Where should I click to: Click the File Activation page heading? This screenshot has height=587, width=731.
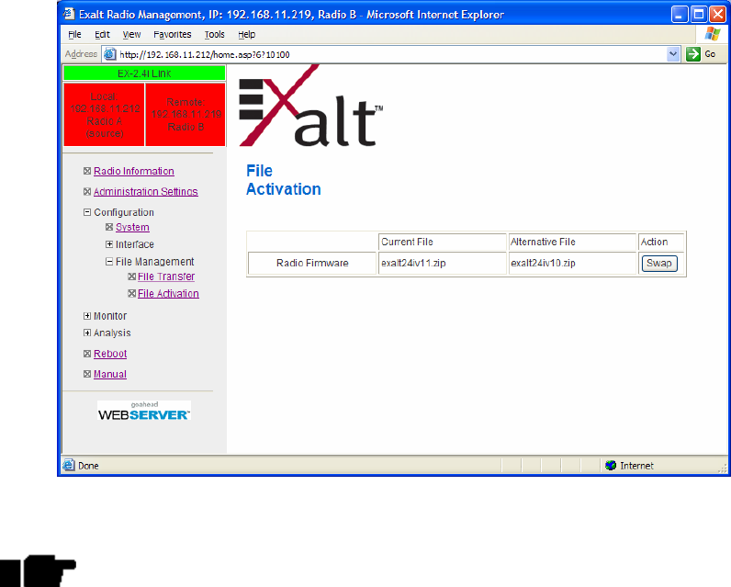(x=284, y=180)
